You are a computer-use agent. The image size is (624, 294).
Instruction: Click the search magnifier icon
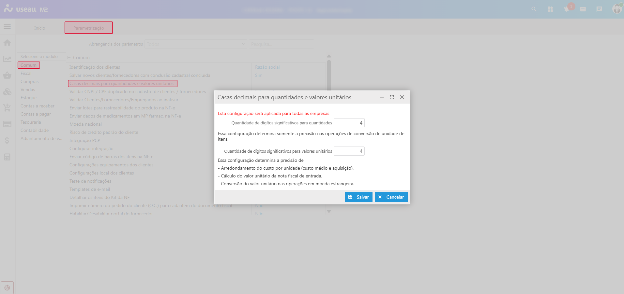[x=534, y=9]
